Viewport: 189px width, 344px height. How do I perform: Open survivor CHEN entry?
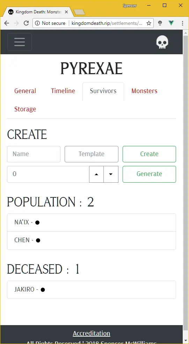pyautogui.click(x=92, y=240)
